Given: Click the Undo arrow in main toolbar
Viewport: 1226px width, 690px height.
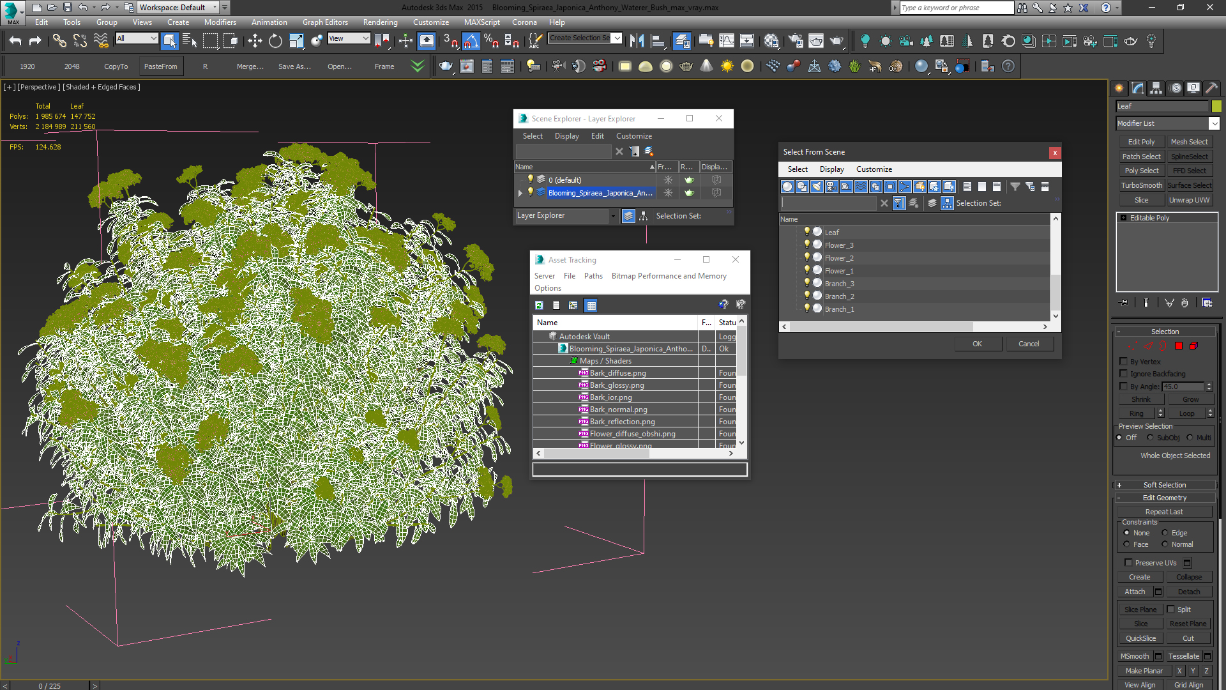Looking at the screenshot, I should click(15, 41).
